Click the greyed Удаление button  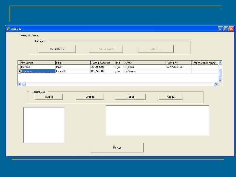[x=156, y=49]
